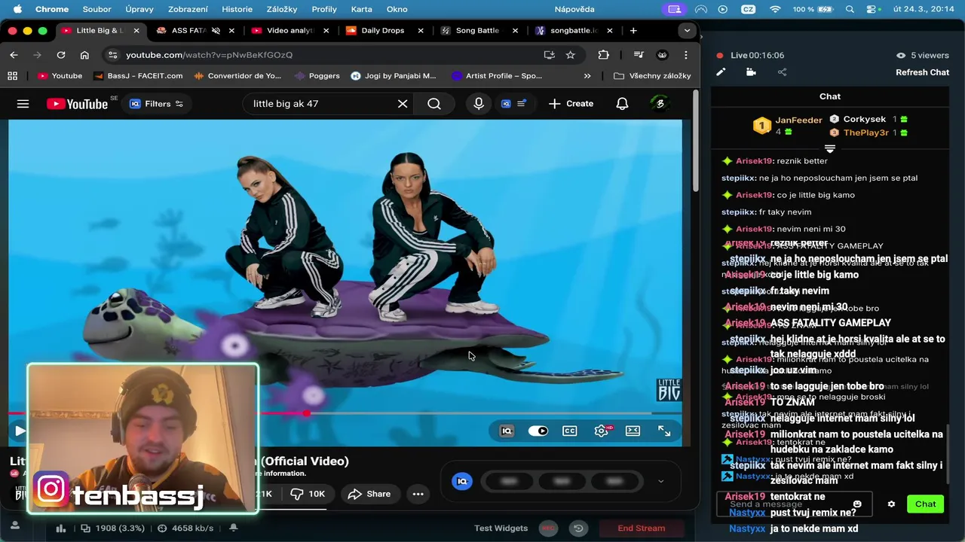The width and height of the screenshot is (965, 542).
Task: Click Refresh Chat in the chat panel
Action: tap(922, 72)
